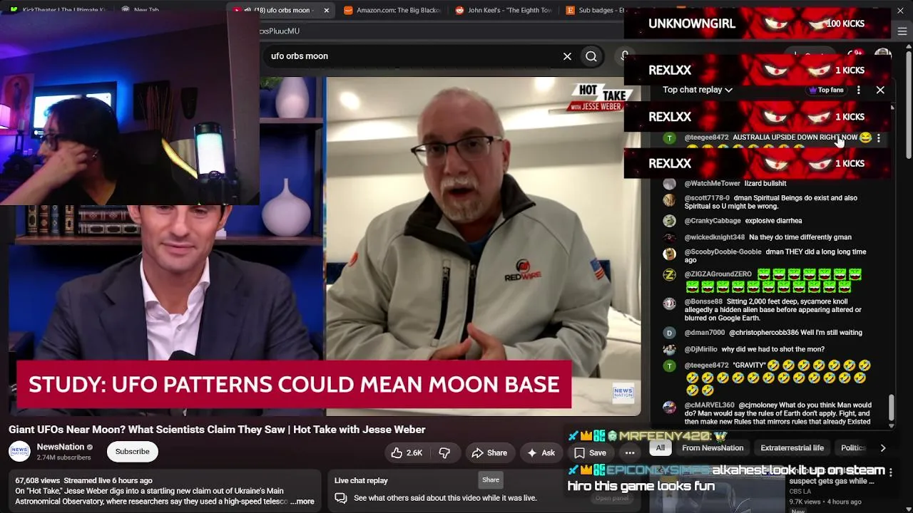Image resolution: width=913 pixels, height=513 pixels.
Task: Dislike the video with thumbs down
Action: pyautogui.click(x=444, y=452)
